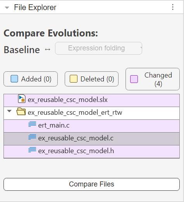Click the Simulink model icon for ex_reusable_csc_model.slx

[x=22, y=99]
